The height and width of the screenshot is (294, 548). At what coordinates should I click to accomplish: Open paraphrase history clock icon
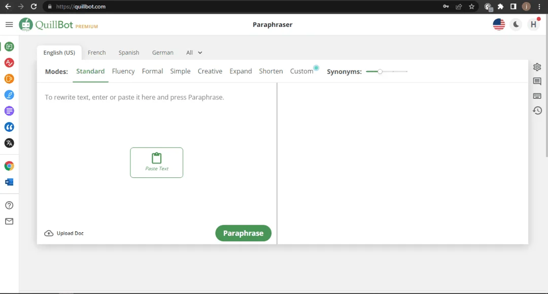(537, 111)
